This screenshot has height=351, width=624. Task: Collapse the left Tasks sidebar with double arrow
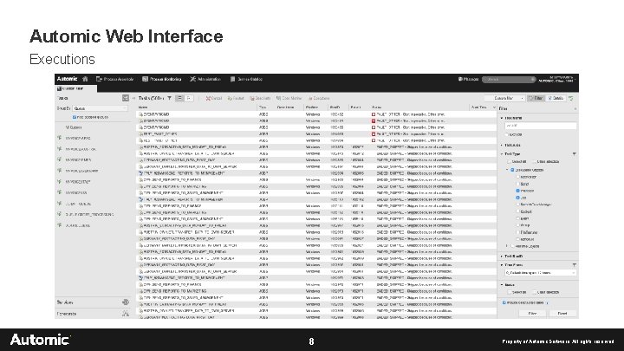point(134,98)
